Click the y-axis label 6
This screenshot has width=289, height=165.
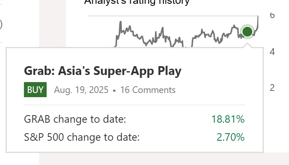click(x=272, y=15)
